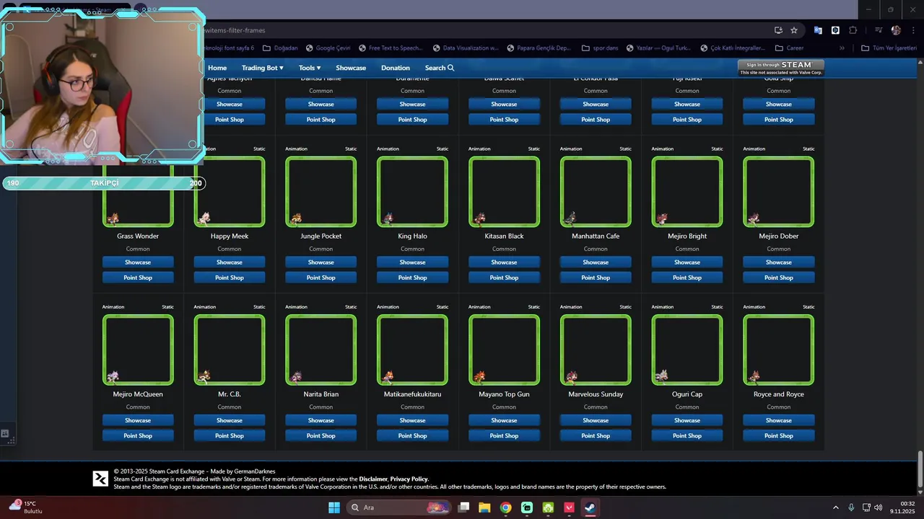Switch Jungle Pocket frame to Animation

pos(297,148)
